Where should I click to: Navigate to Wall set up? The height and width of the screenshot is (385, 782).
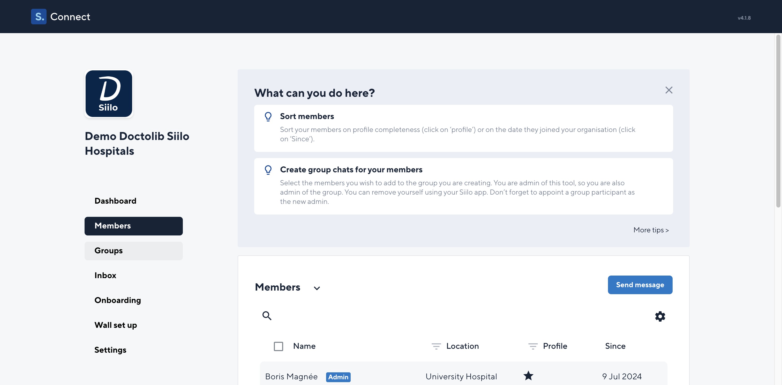click(116, 325)
